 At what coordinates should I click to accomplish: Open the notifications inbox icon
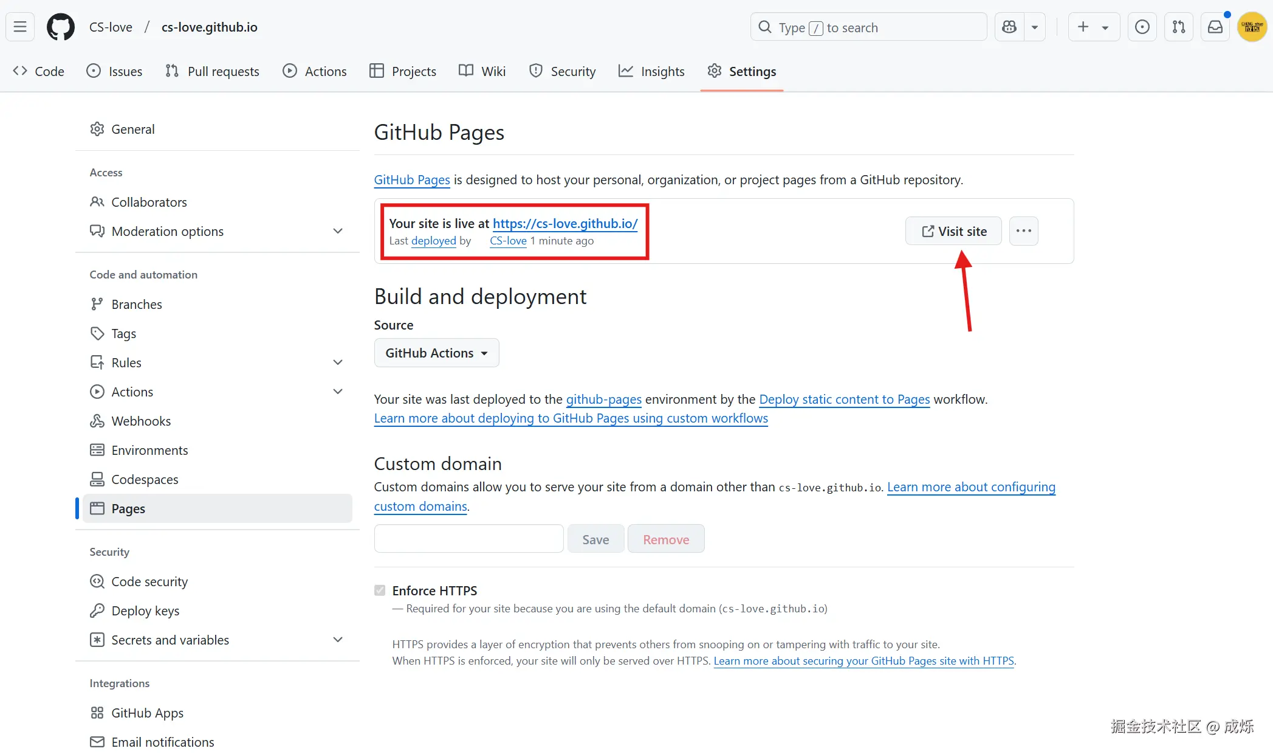point(1215,27)
